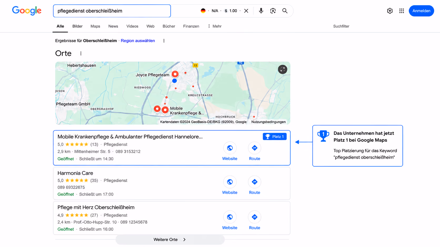
Task: Open Website of Mobile Krankenpflege listing
Action: 230,151
